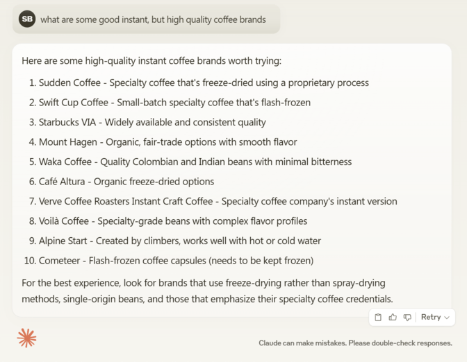Click the user message about instant coffee brands
The height and width of the screenshot is (362, 467).
coord(153,19)
